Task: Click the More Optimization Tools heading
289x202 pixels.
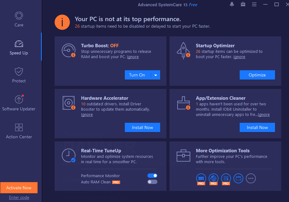Action: click(223, 151)
